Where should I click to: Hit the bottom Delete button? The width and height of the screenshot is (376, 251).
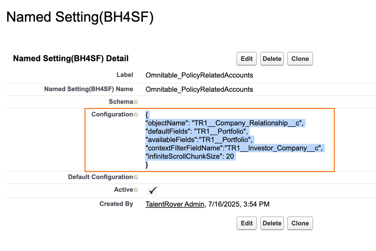pyautogui.click(x=272, y=223)
